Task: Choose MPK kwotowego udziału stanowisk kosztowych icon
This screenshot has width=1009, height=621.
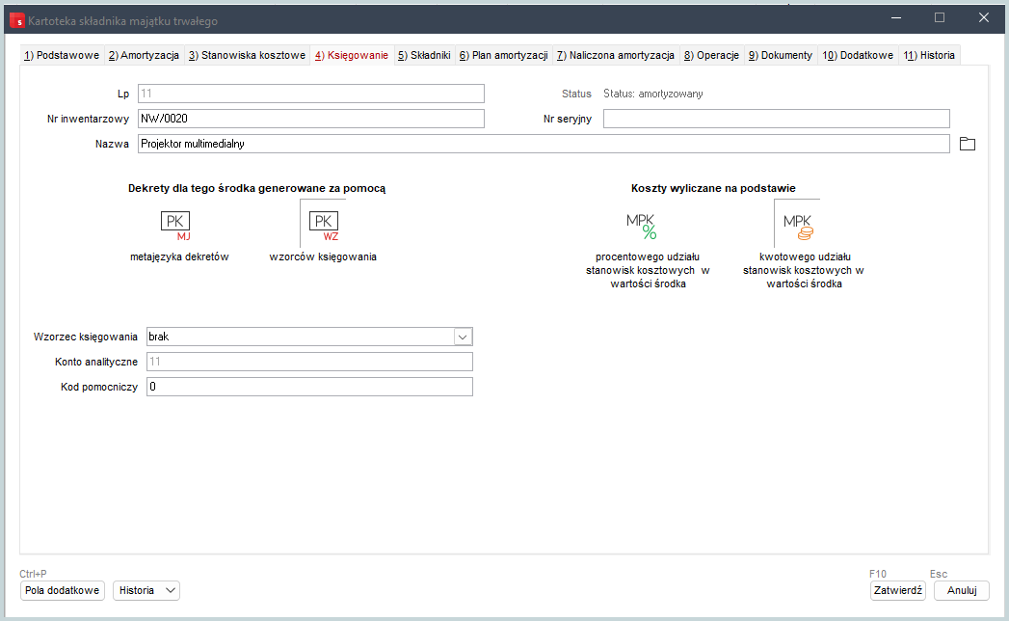Action: 798,226
